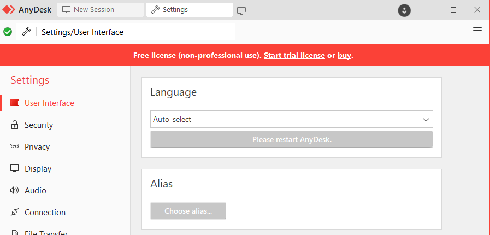Click the dark circular profile download icon
Viewport: 490px width, 235px height.
click(404, 10)
